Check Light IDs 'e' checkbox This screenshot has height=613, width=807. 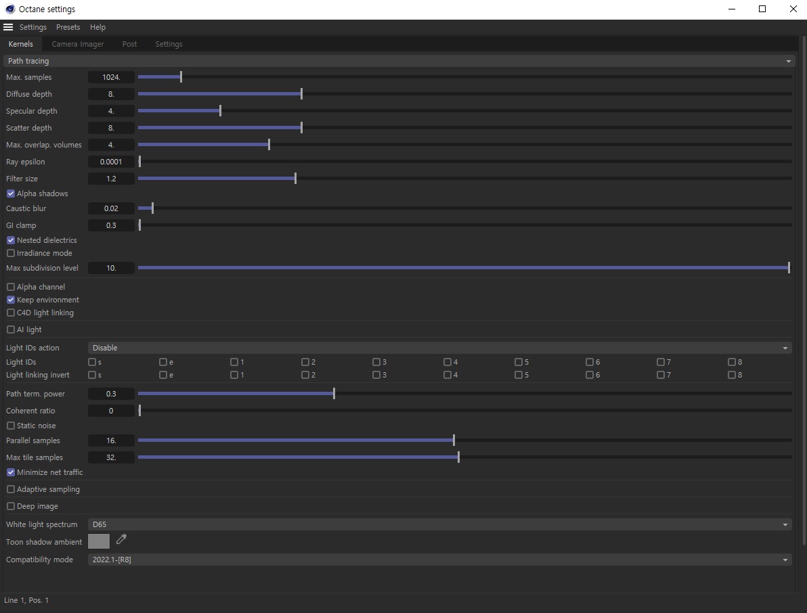[x=163, y=362]
